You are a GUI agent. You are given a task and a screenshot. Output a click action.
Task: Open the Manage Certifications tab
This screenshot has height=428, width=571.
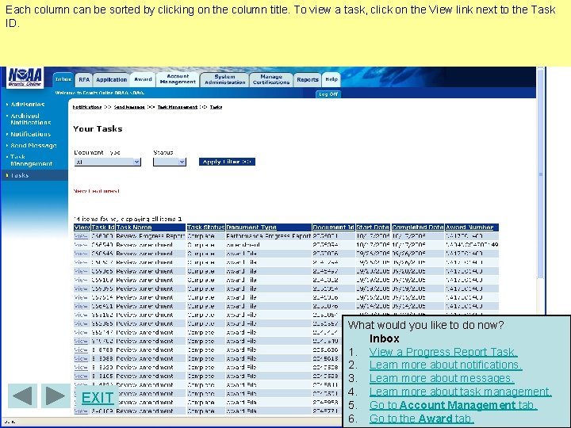[271, 80]
